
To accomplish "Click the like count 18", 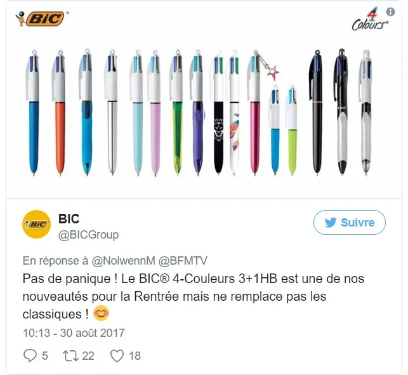I will pos(135,356).
